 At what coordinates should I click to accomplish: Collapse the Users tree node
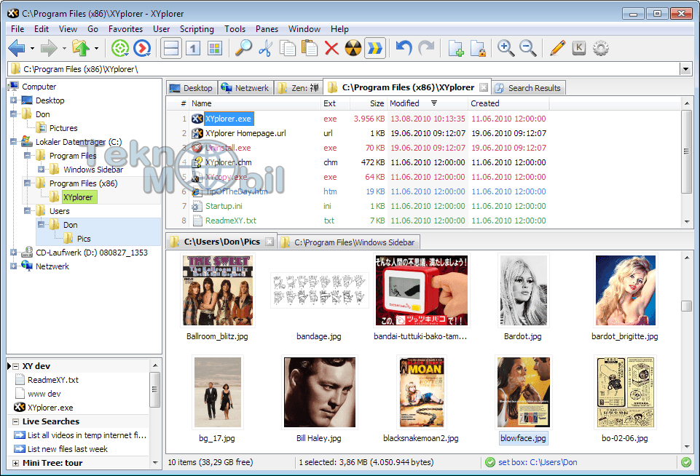[27, 211]
